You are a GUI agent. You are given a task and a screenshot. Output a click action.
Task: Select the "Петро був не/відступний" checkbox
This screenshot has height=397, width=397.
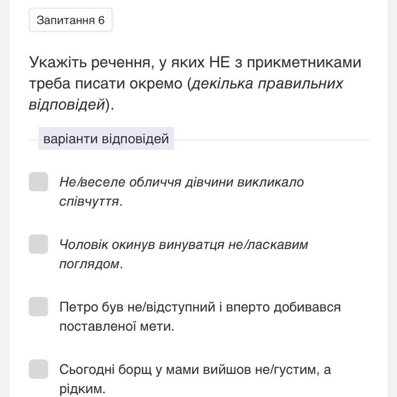[x=39, y=306]
